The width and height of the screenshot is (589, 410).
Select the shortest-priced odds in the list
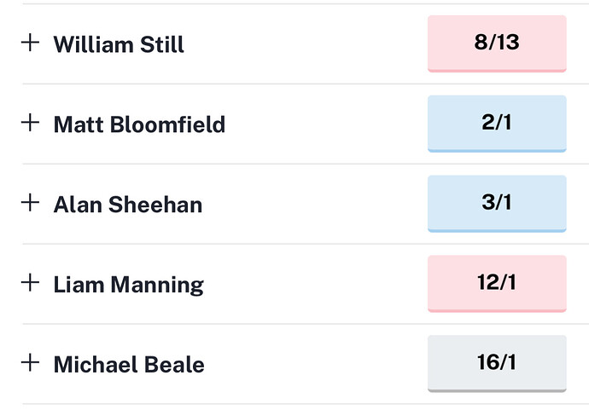[496, 43]
